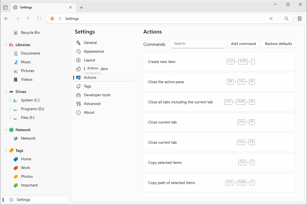Viewport: 307px width, 205px height.
Task: Refresh the current view
Action: (39, 19)
